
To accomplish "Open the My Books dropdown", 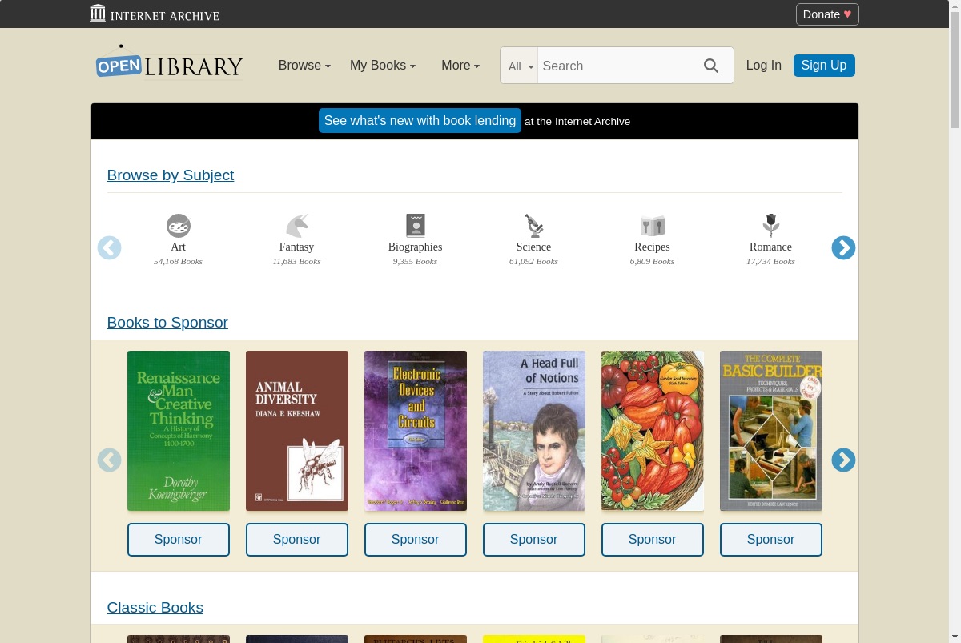I will pyautogui.click(x=383, y=66).
